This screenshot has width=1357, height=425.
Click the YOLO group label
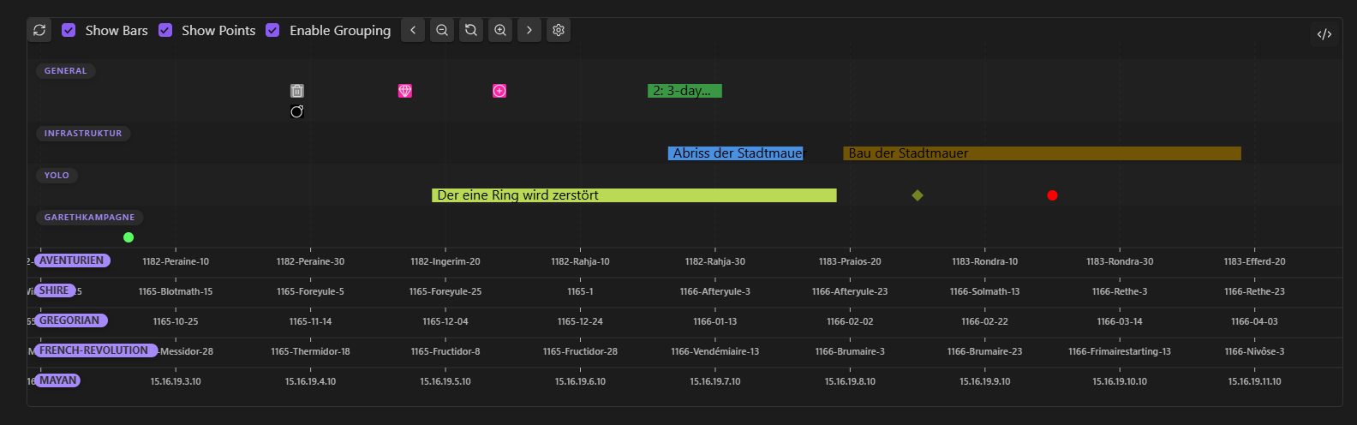click(57, 176)
